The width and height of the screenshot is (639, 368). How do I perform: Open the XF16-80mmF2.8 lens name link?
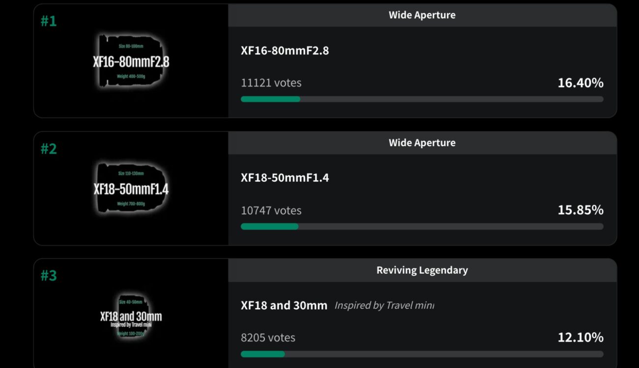284,51
